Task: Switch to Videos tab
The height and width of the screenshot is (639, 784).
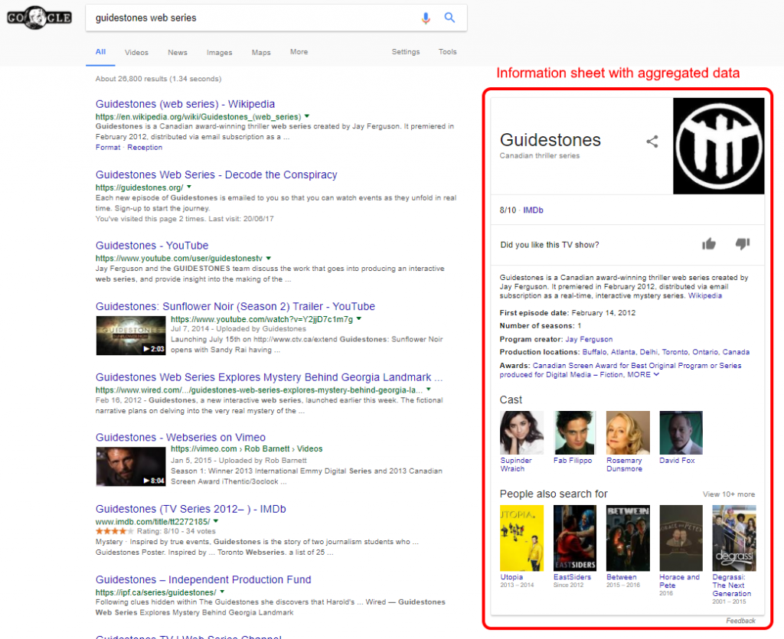Action: tap(136, 53)
